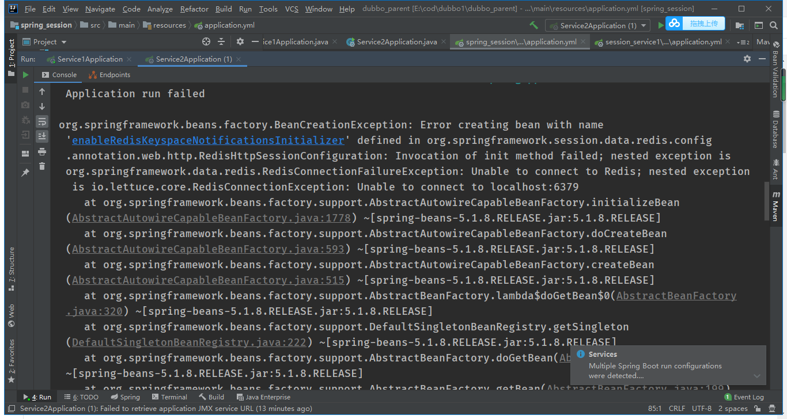Click collapse all icon in Project panel
Viewport: 787px width, 419px height.
pos(221,41)
